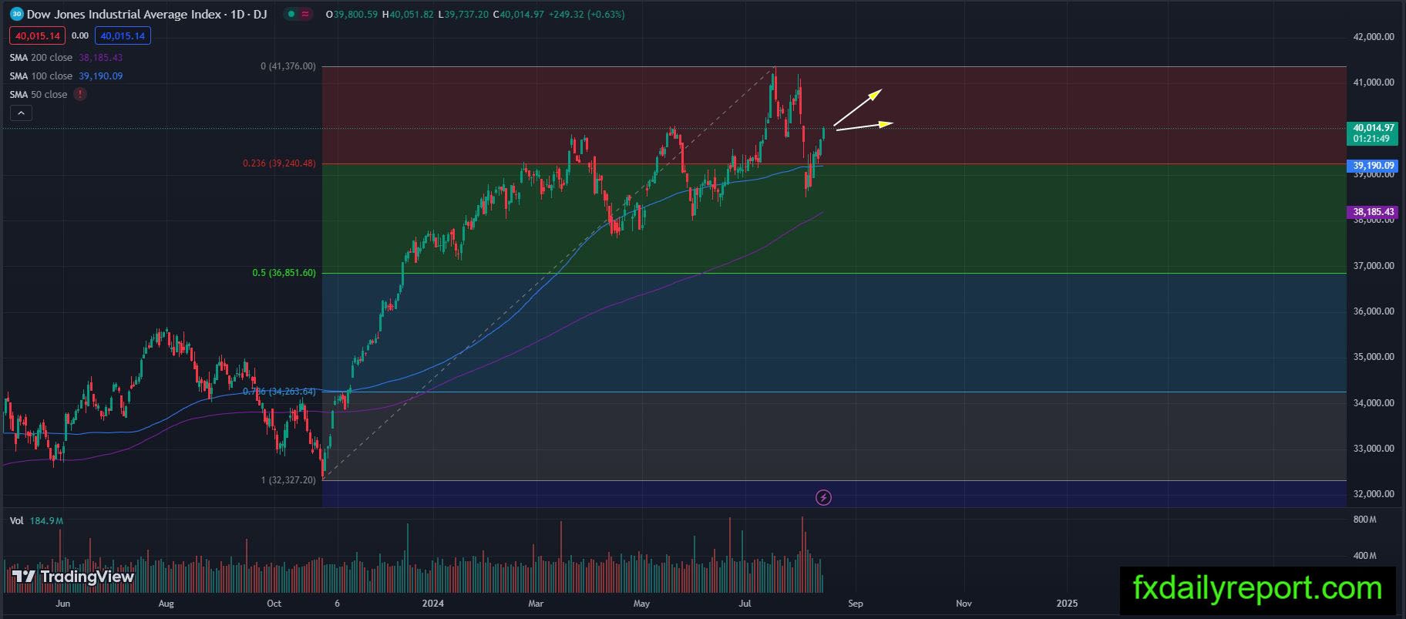Image resolution: width=1406 pixels, height=619 pixels.
Task: Click the Nov label on the time axis
Action: point(964,604)
